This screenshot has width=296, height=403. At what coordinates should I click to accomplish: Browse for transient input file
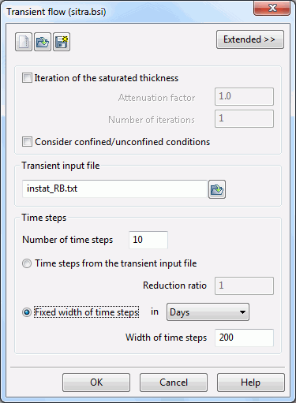pyautogui.click(x=217, y=189)
